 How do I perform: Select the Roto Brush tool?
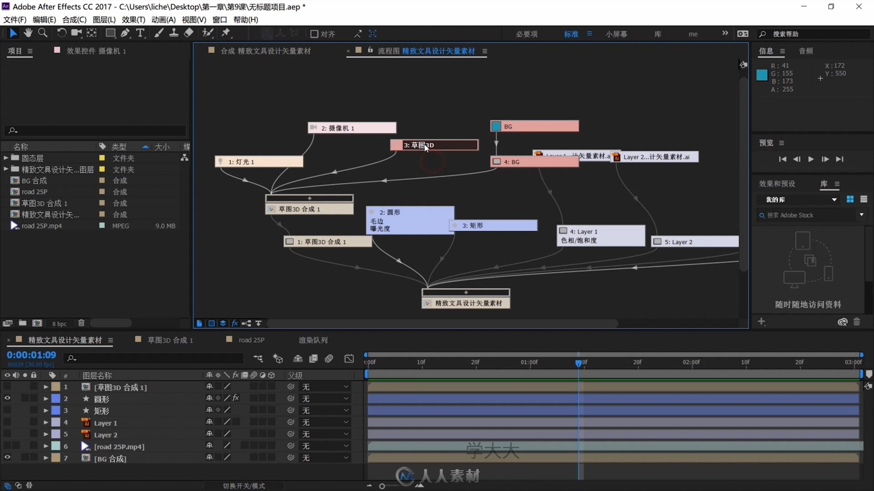point(208,33)
